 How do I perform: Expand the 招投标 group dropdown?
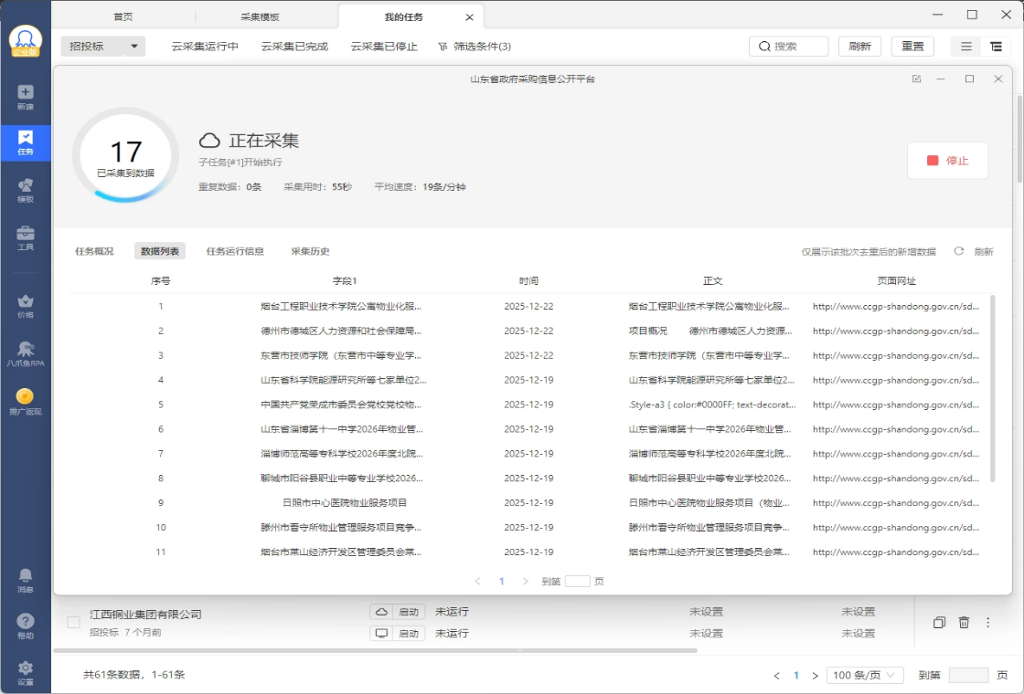tap(102, 47)
